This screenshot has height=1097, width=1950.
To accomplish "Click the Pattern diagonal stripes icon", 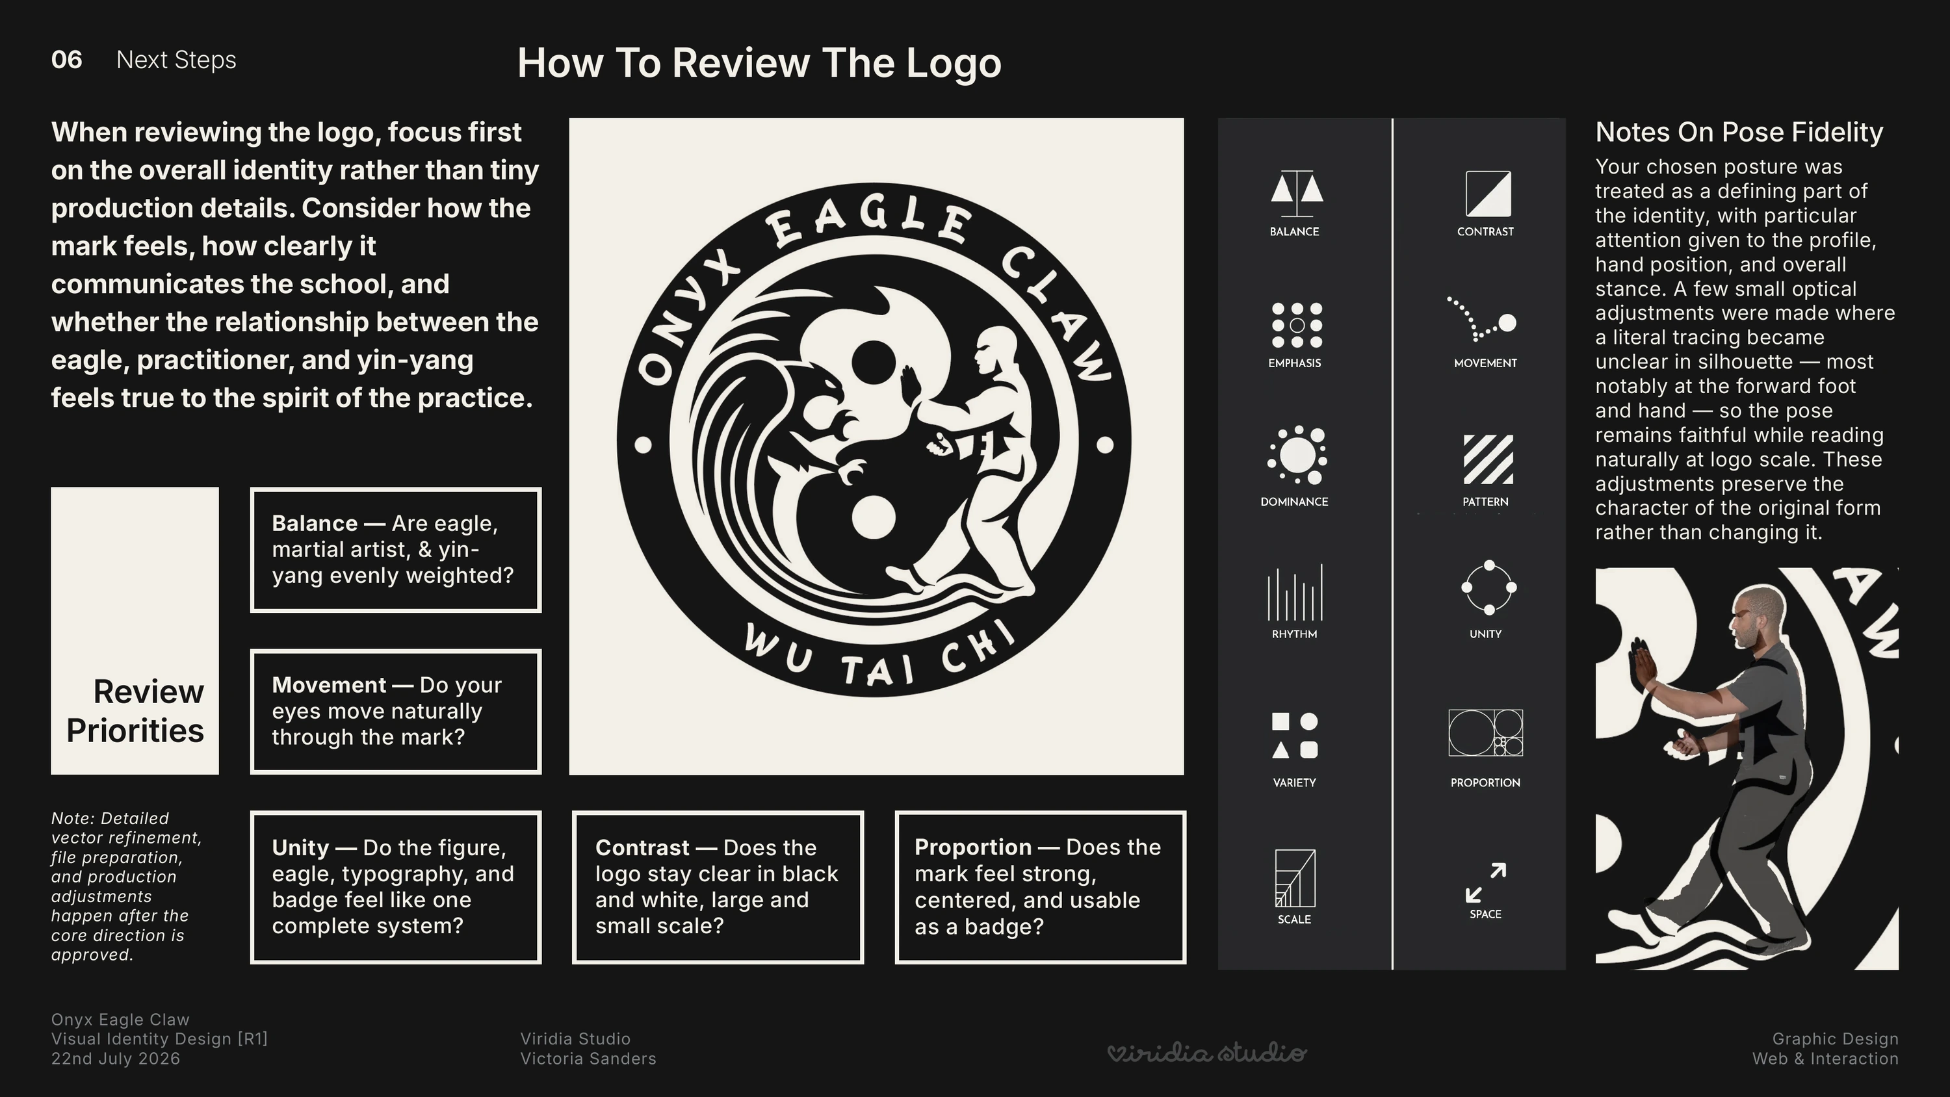I will click(x=1487, y=459).
